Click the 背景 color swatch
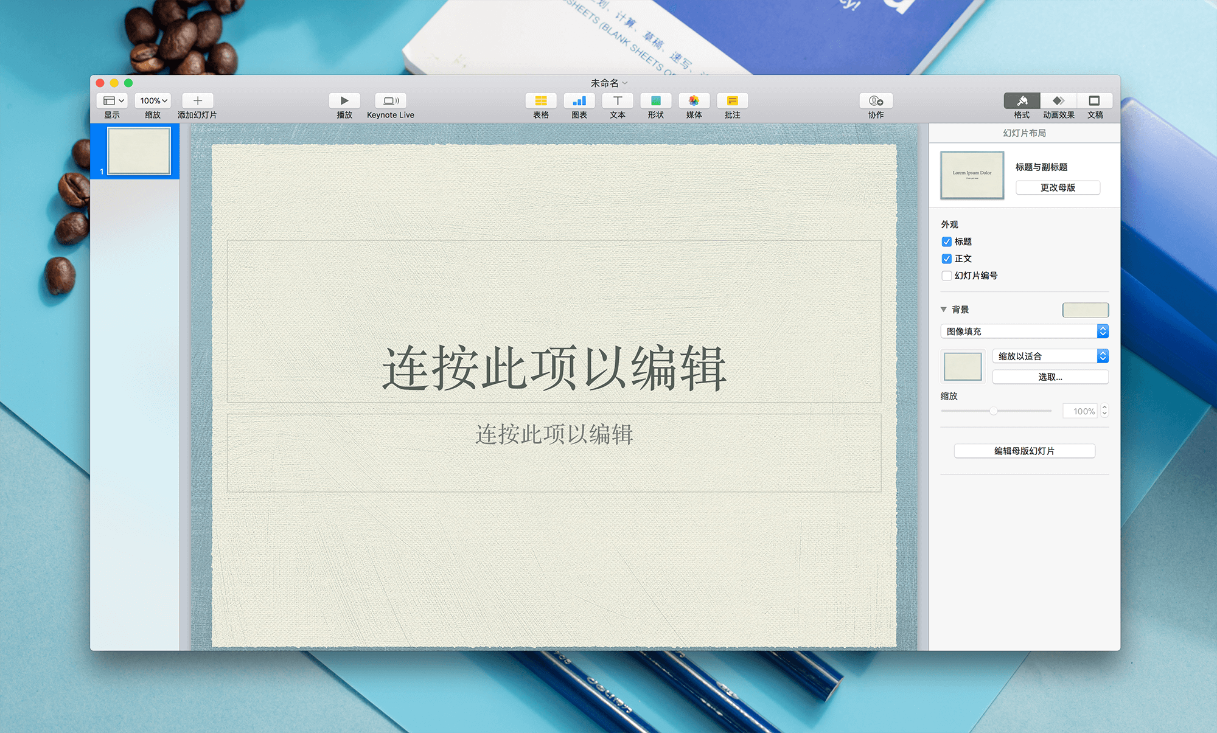The image size is (1217, 733). [1086, 310]
